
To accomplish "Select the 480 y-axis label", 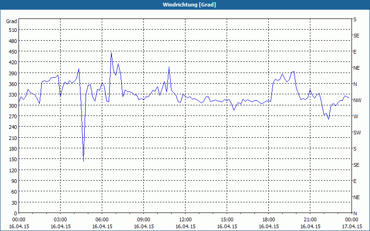I will [x=13, y=41].
